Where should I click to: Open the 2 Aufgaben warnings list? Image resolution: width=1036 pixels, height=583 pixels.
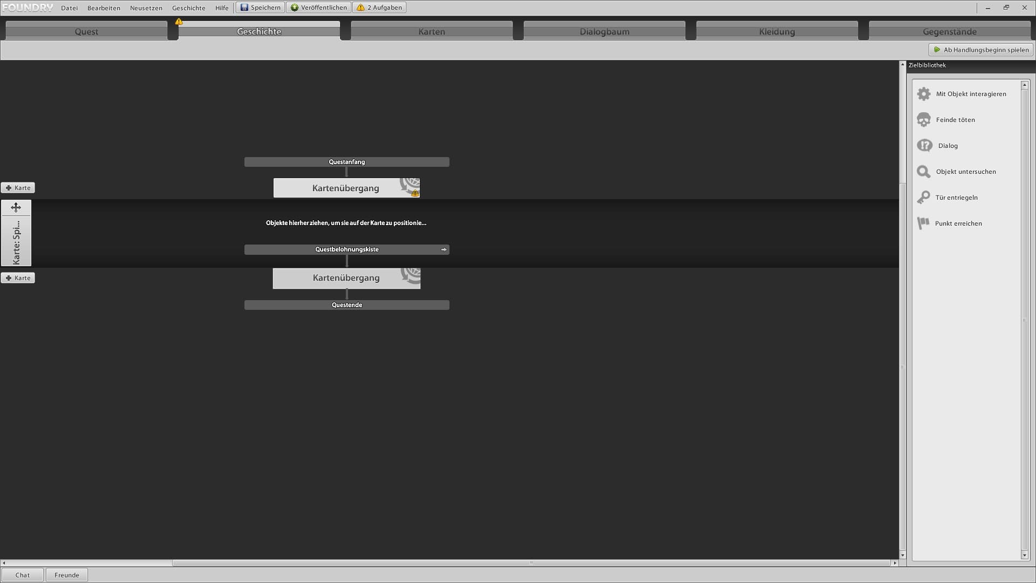tap(379, 8)
